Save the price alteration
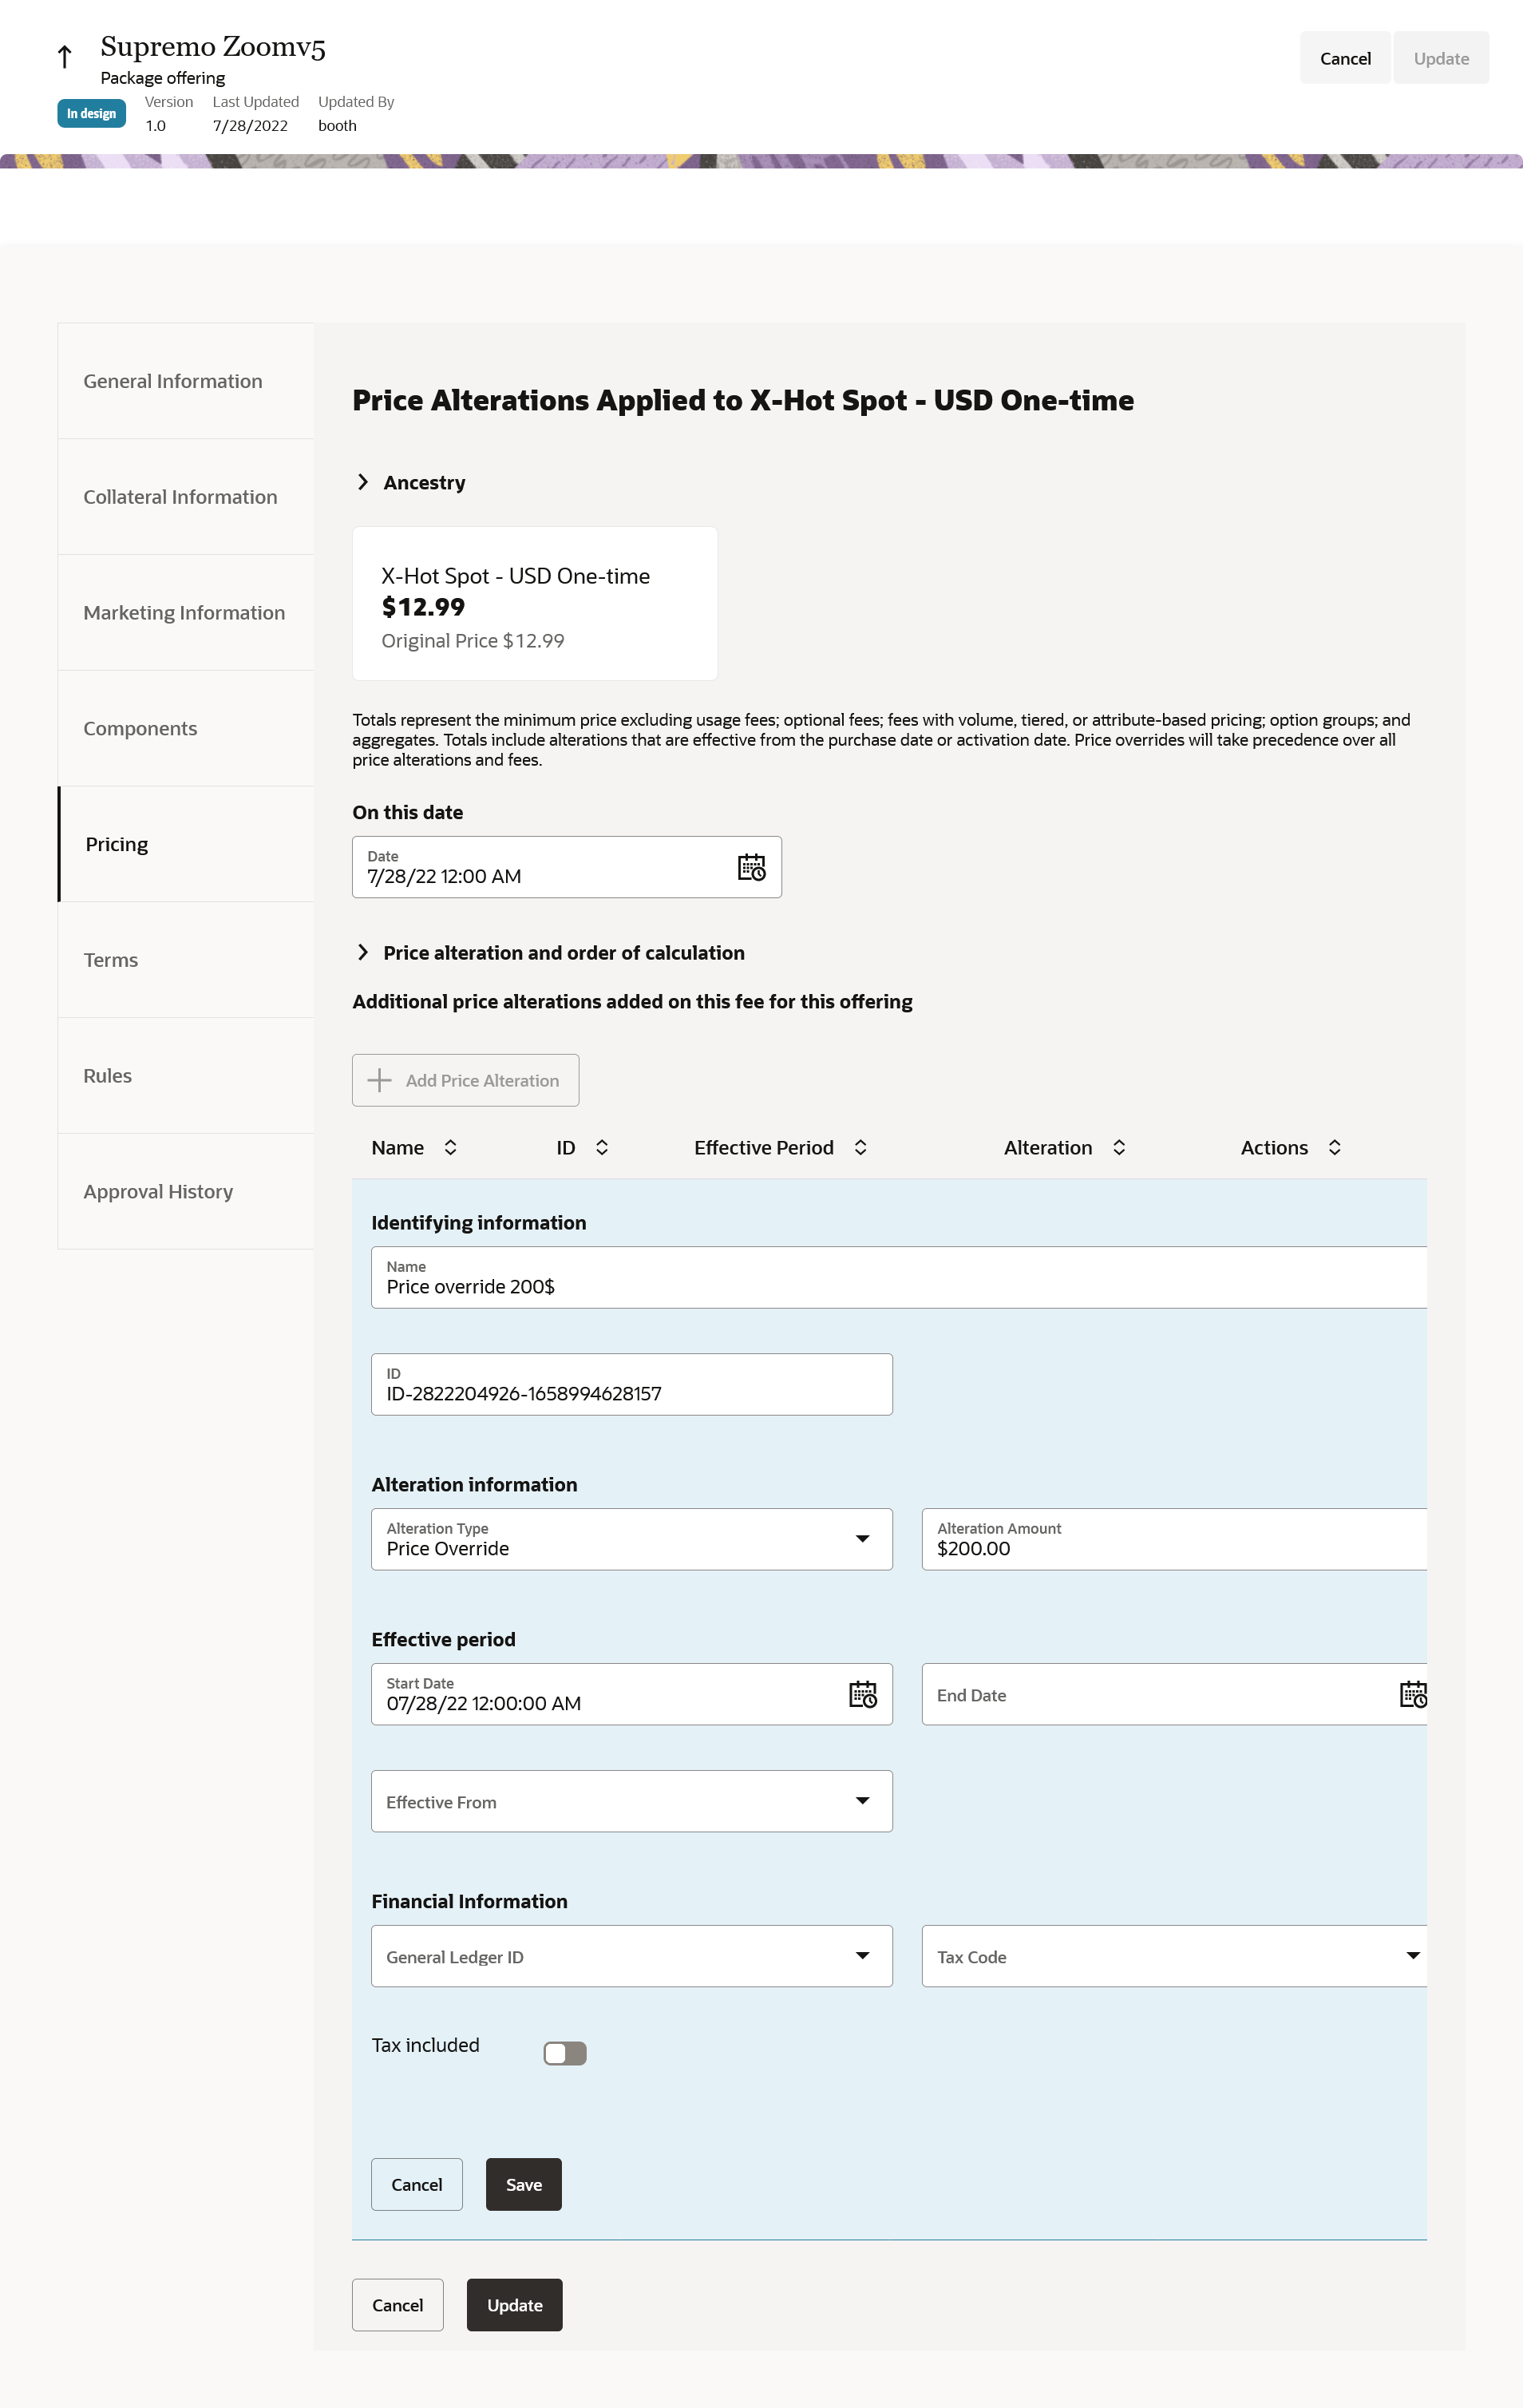The image size is (1523, 2408). [x=523, y=2184]
